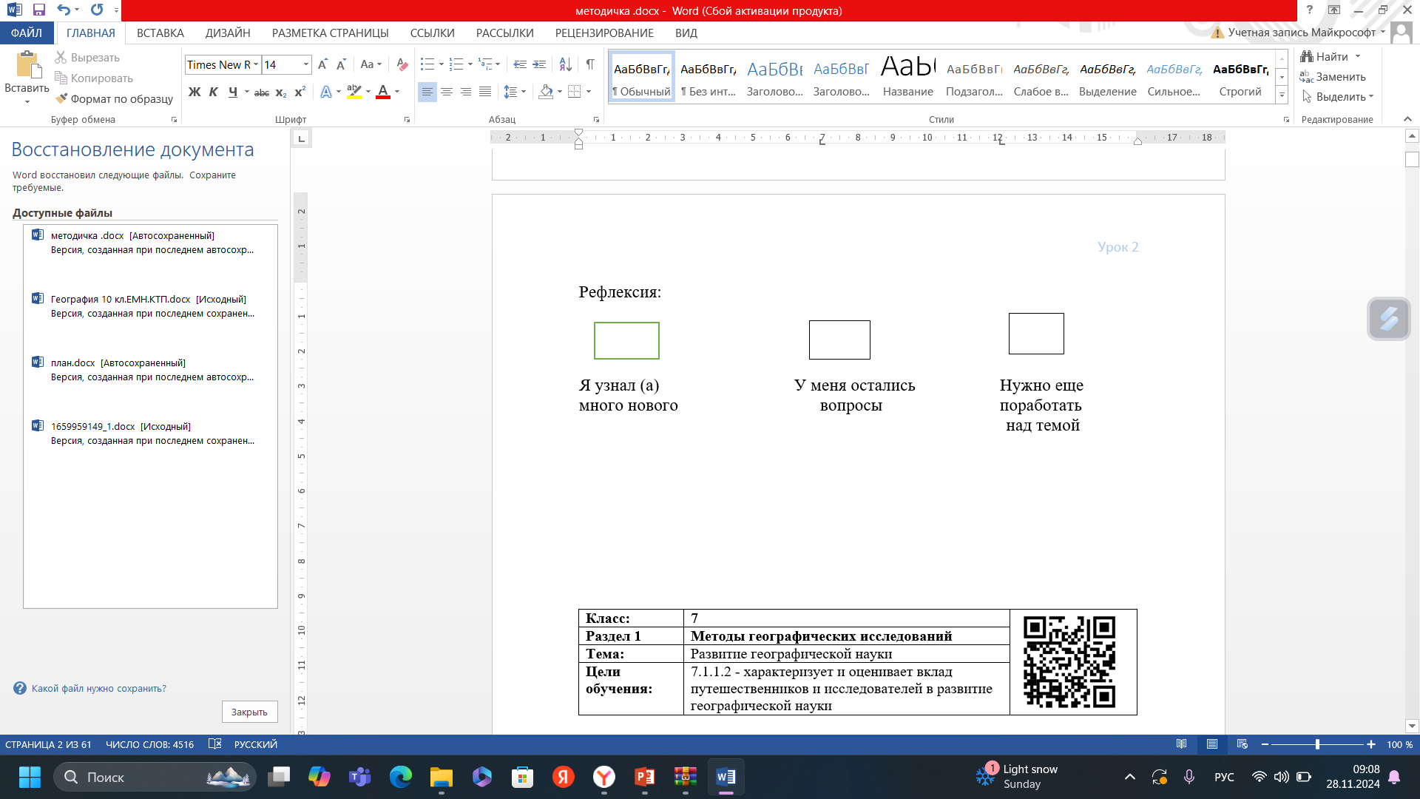Toggle the show paragraph marks icon
The image size is (1420, 799).
pos(590,64)
